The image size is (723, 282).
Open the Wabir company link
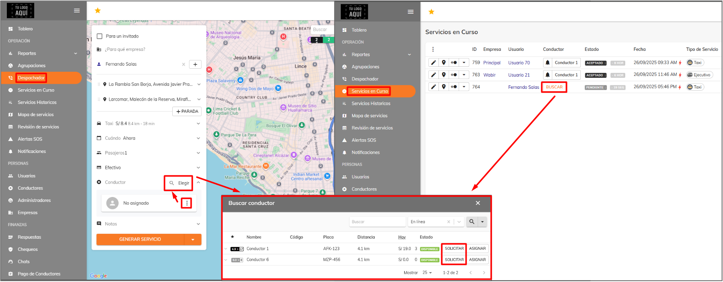[489, 75]
